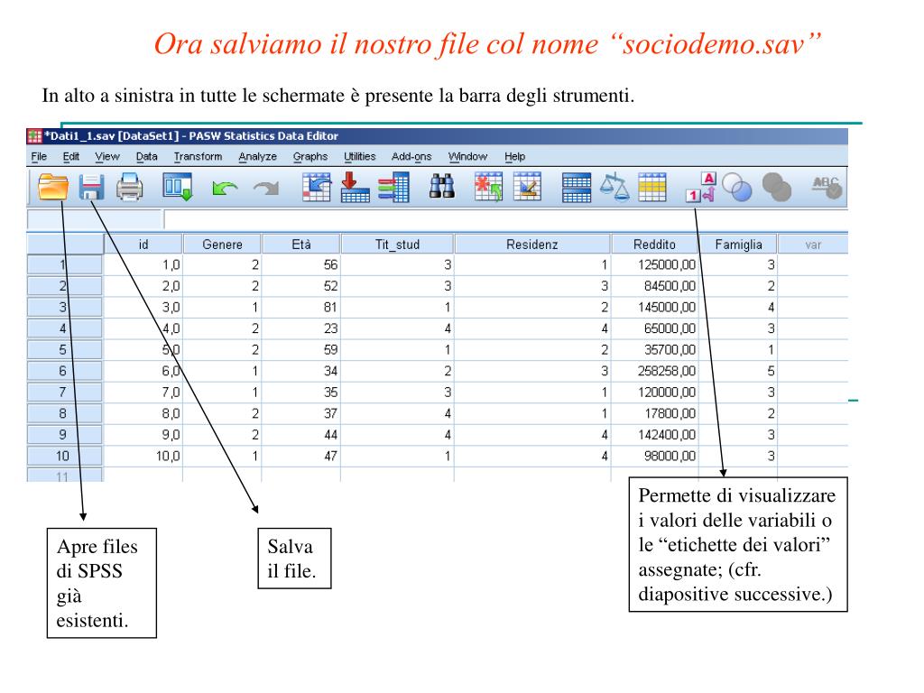Click the Reddito cell 98000,00

point(655,456)
